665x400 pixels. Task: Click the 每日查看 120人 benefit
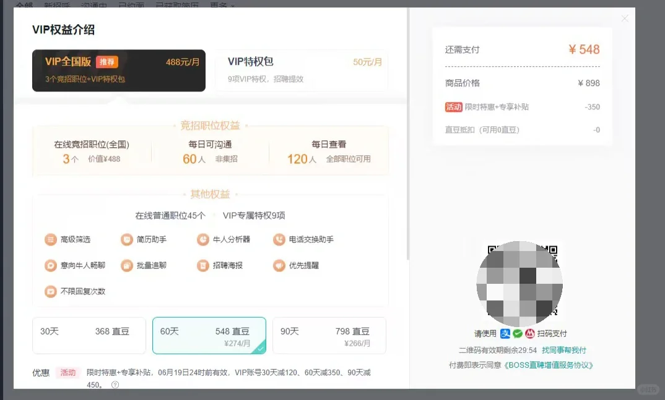(329, 151)
